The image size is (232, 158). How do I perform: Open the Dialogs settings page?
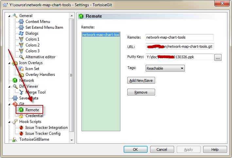click(x=32, y=33)
